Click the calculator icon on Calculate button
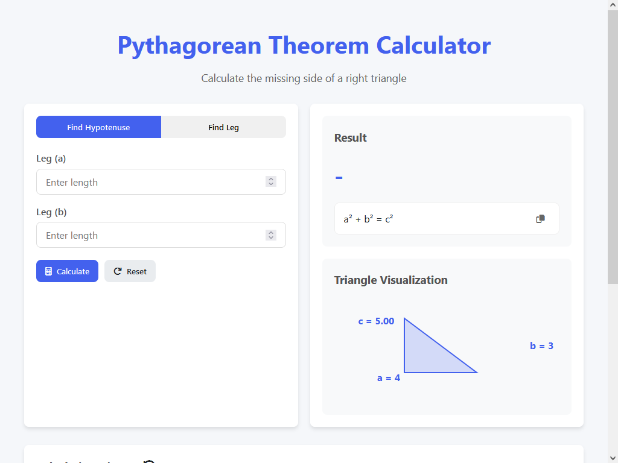The image size is (618, 463). (x=49, y=271)
